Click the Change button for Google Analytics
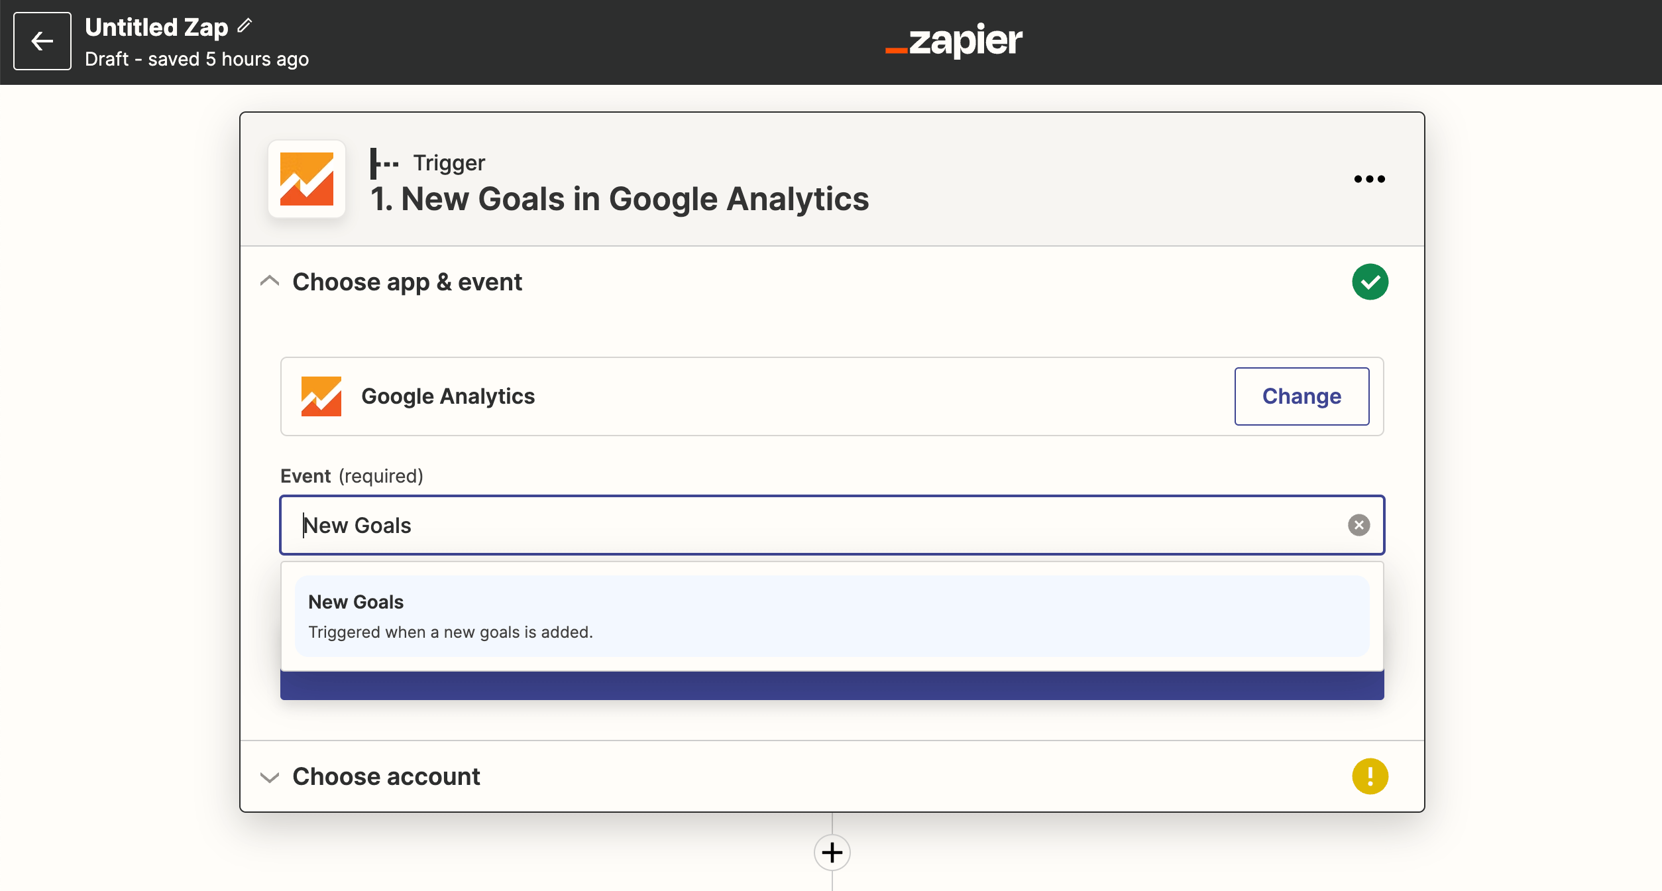 pyautogui.click(x=1301, y=396)
